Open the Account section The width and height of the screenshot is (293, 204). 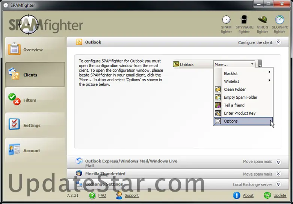point(35,150)
